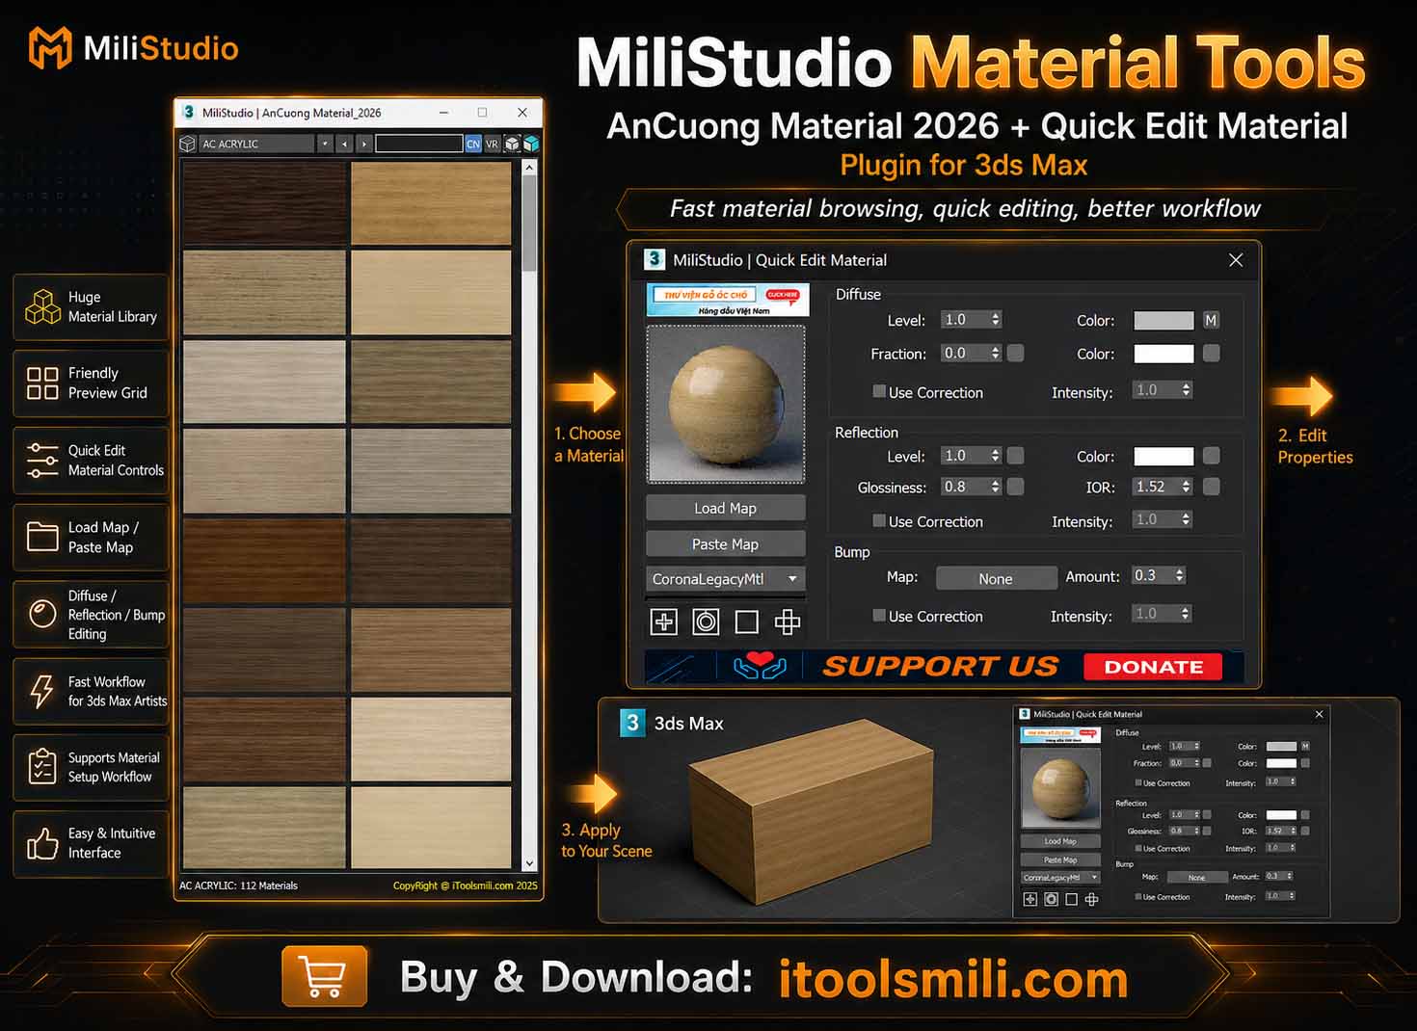1417x1031 pixels.
Task: Expand the CoronaLegacyMtl material type dropdown
Action: (x=792, y=578)
